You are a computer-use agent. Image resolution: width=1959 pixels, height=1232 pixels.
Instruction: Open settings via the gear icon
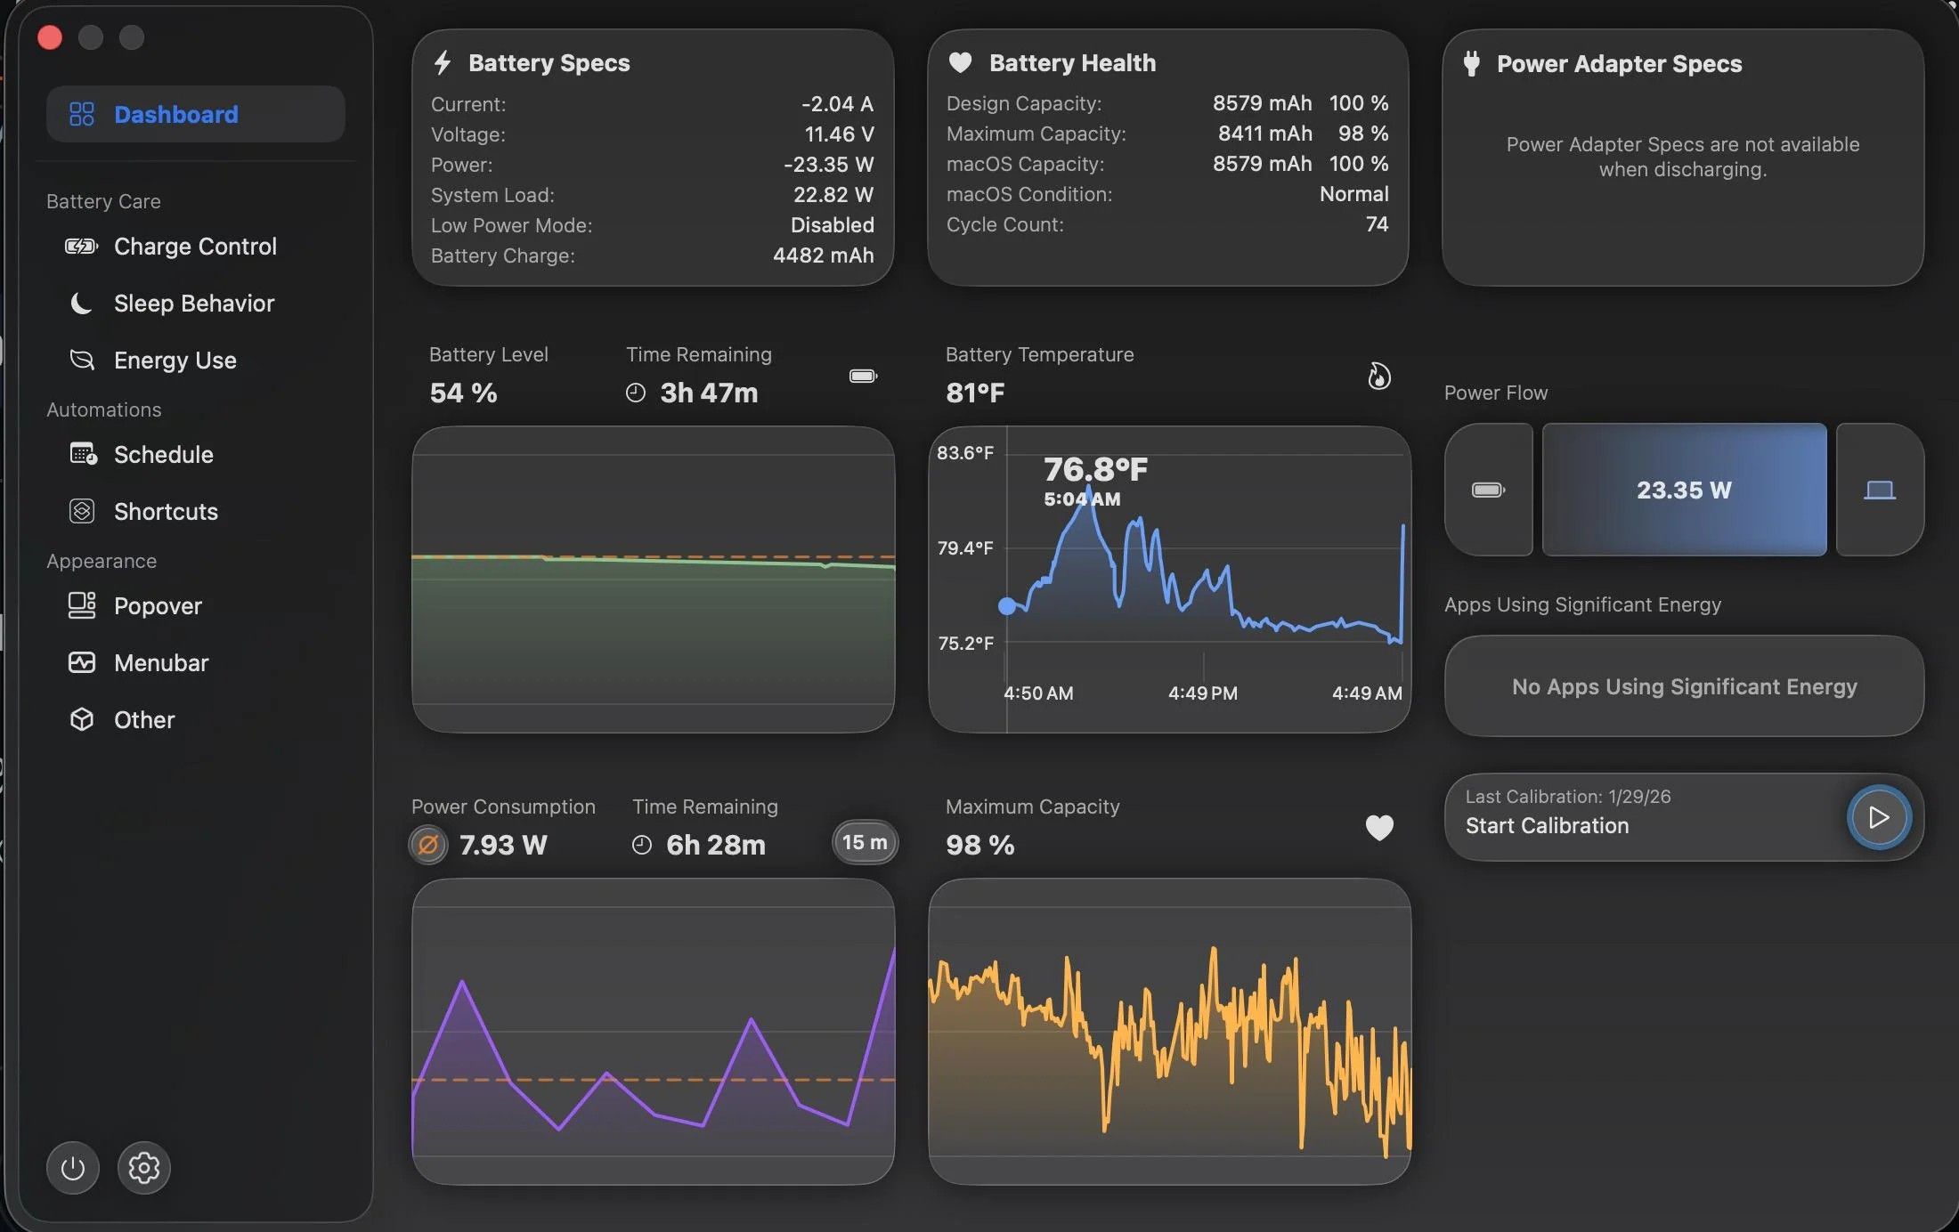[x=143, y=1167]
